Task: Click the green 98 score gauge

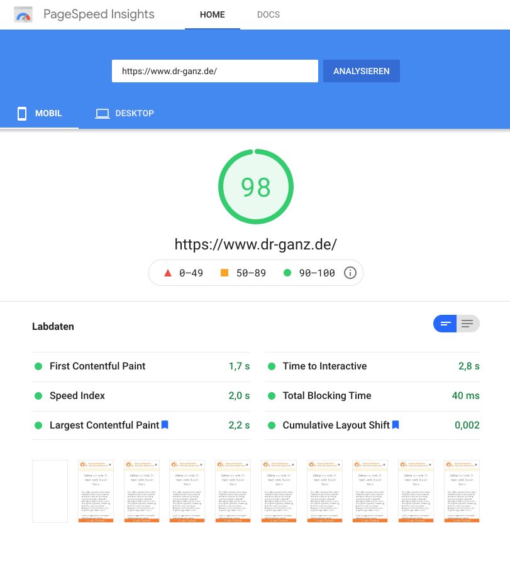Action: (255, 187)
